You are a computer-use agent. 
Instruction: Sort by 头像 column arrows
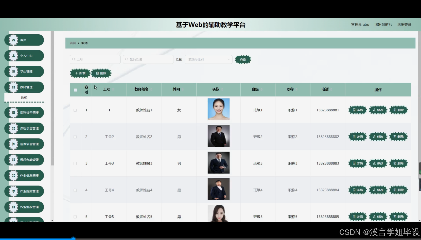[x=222, y=89]
